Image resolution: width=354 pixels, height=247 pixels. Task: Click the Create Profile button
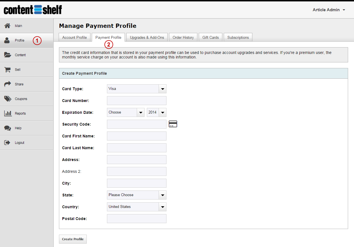[x=73, y=239]
